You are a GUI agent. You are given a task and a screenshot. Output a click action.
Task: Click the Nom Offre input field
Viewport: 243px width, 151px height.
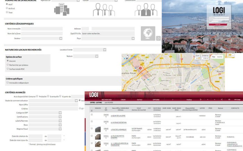tap(53, 105)
